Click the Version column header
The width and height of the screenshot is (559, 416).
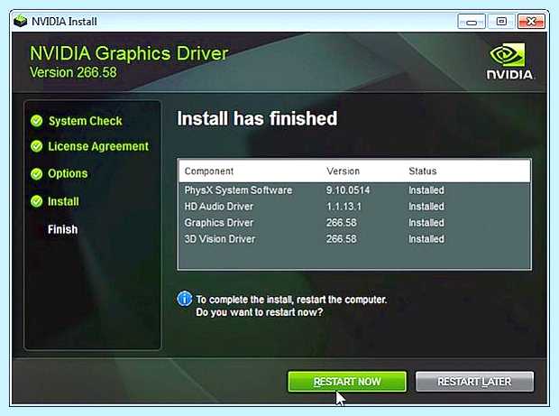click(x=343, y=171)
